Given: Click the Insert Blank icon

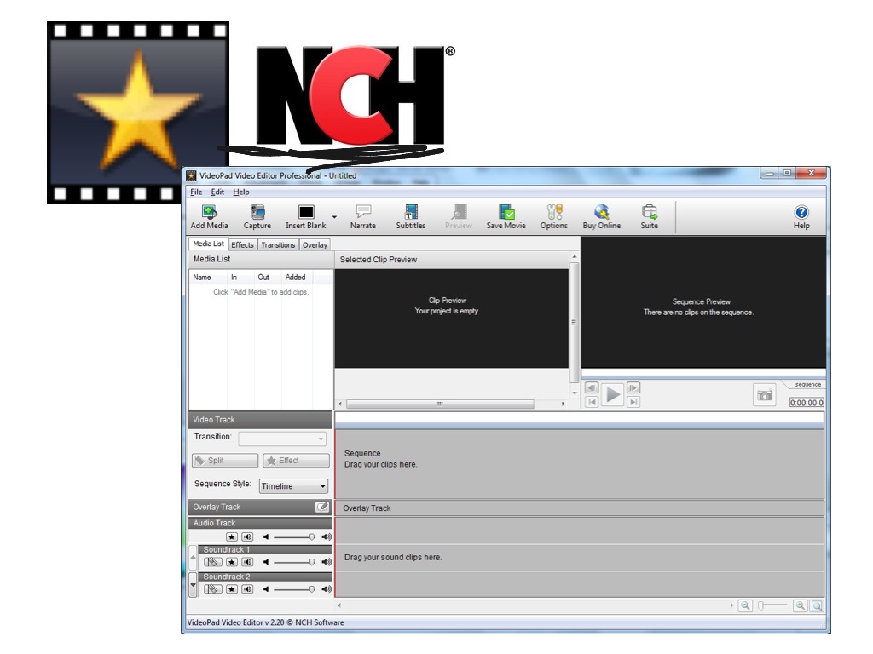Looking at the screenshot, I should click(x=306, y=212).
